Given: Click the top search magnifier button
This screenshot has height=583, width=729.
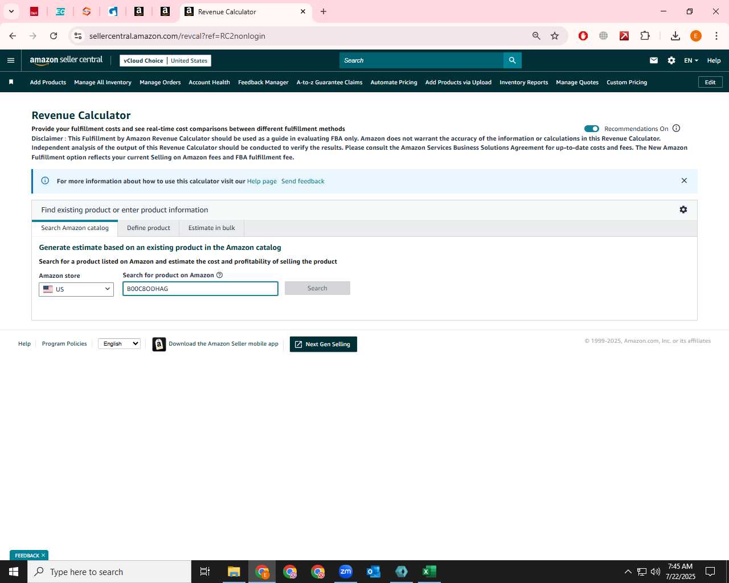Looking at the screenshot, I should 512,60.
